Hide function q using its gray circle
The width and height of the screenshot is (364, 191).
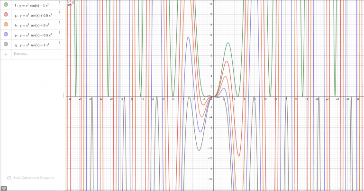[x=6, y=44]
